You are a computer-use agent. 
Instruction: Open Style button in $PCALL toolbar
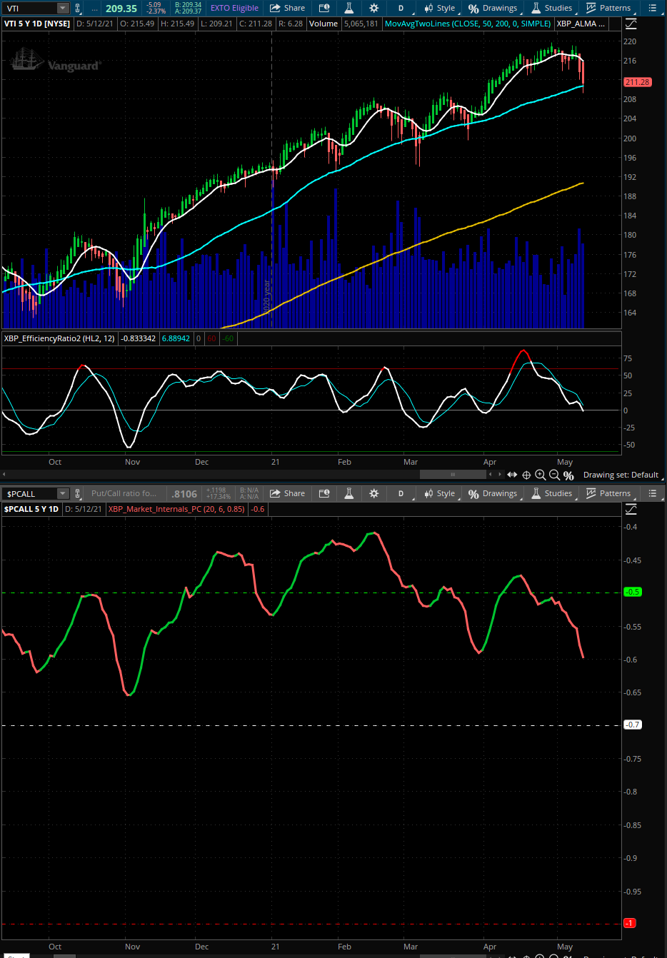point(439,494)
